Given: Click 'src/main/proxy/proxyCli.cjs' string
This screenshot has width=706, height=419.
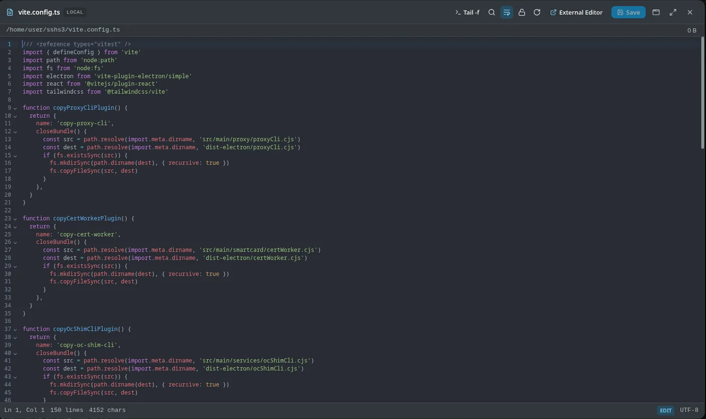Looking at the screenshot, I should click(x=248, y=139).
